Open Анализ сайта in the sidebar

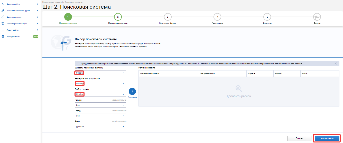tap(13, 4)
